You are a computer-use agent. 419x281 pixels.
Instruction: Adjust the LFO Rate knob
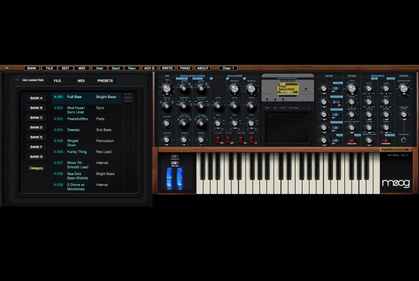coord(166,88)
